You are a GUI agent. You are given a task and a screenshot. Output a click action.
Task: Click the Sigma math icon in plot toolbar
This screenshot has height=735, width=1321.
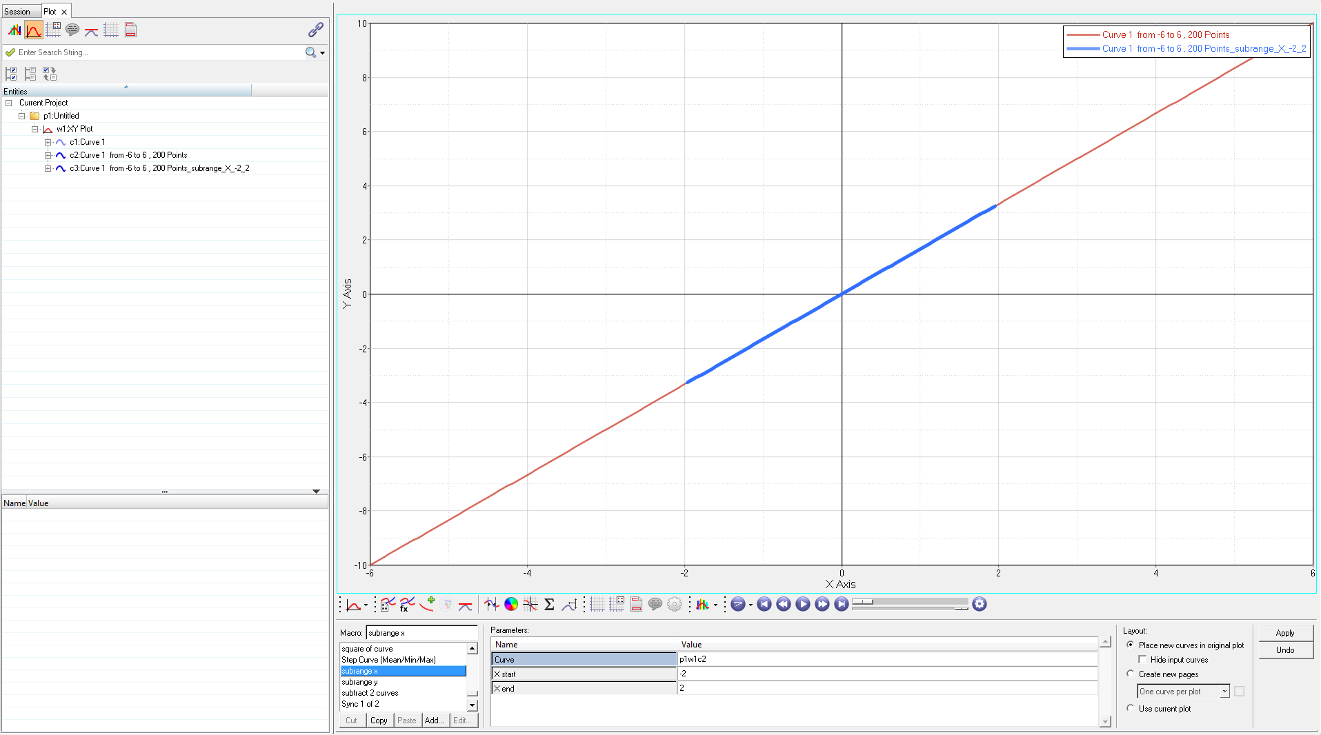pyautogui.click(x=549, y=605)
